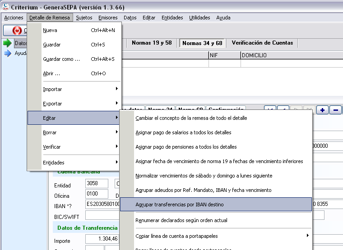The width and height of the screenshot is (343, 250).
Task: Open the Utilidades menu
Action: tap(199, 18)
